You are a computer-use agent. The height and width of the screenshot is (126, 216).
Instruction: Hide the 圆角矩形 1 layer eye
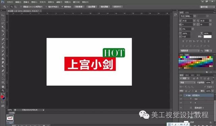[x=181, y=108]
